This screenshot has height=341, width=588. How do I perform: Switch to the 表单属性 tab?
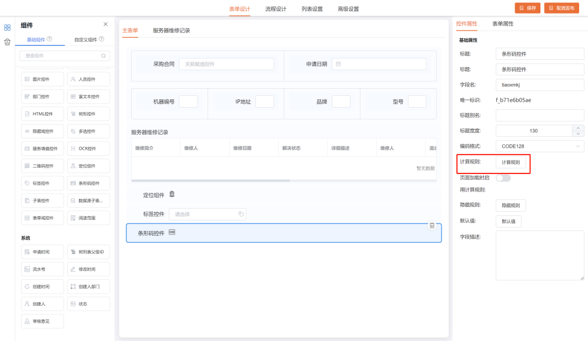coord(503,24)
